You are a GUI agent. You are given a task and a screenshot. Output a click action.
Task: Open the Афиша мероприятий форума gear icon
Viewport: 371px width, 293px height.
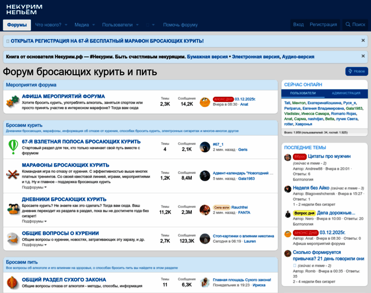[13, 102]
